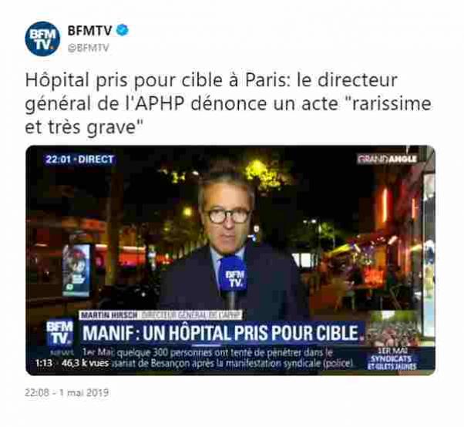Click the blue verified badge
The image size is (464, 427).
(x=123, y=31)
